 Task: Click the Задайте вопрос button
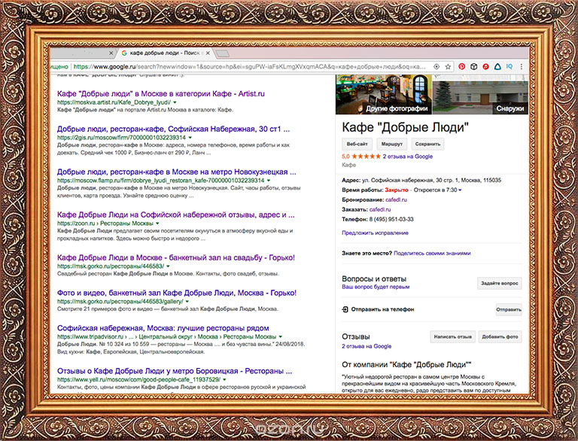pyautogui.click(x=499, y=283)
